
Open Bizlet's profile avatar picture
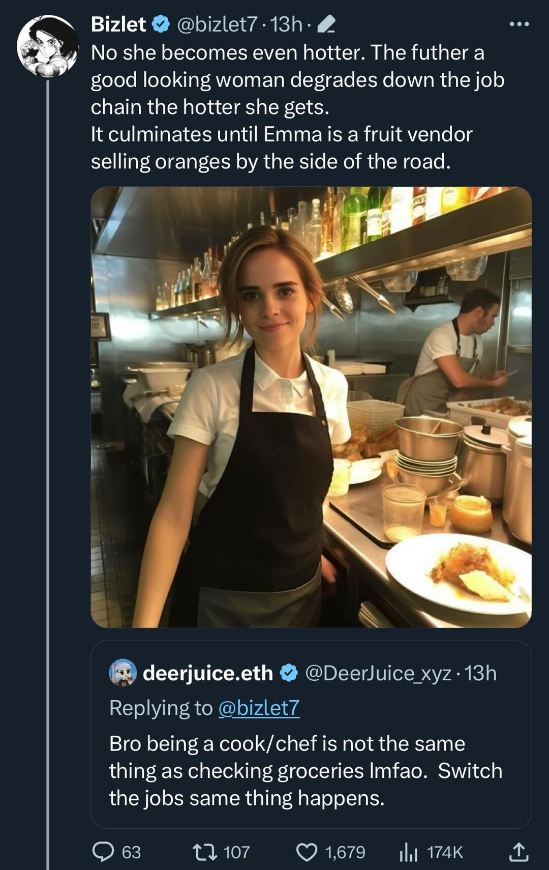pos(48,46)
